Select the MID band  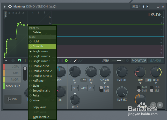tap(12, 73)
